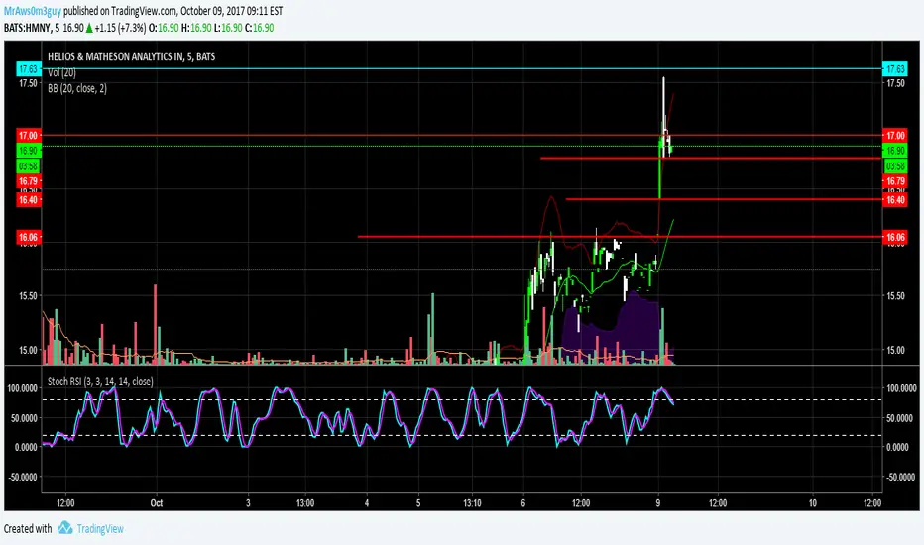Click the BB (20, close, 2) indicator label
The image size is (924, 545).
[77, 88]
